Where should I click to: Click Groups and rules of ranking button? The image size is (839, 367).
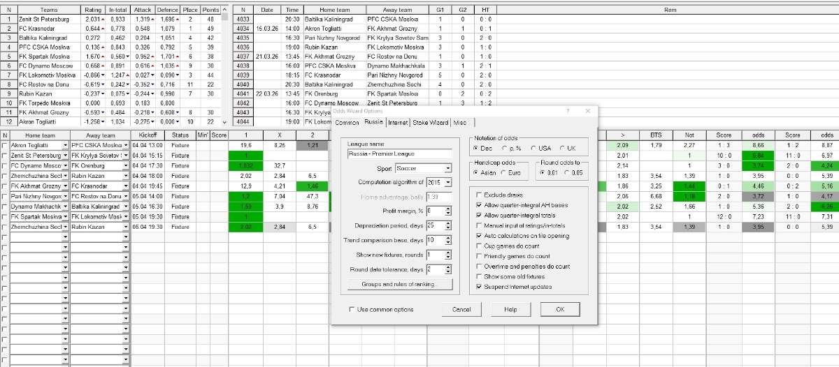(399, 284)
